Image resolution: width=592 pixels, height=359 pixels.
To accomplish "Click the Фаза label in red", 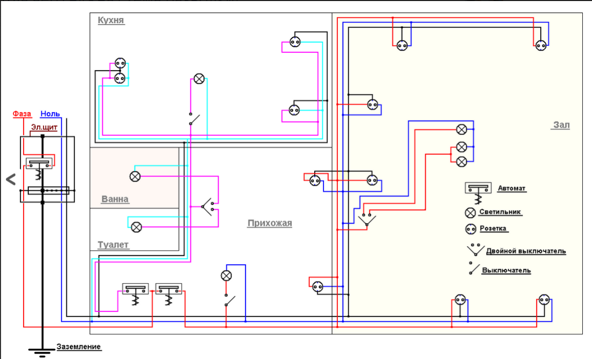I will tap(22, 114).
